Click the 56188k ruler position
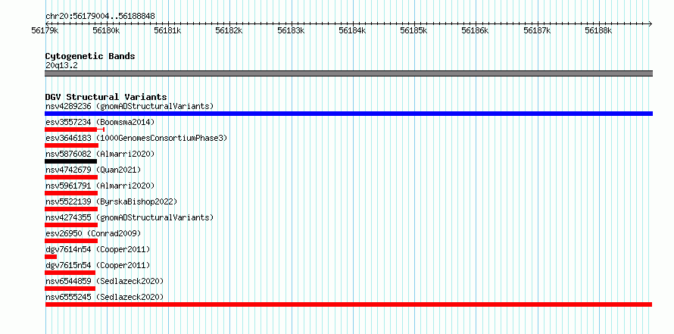 point(599,30)
